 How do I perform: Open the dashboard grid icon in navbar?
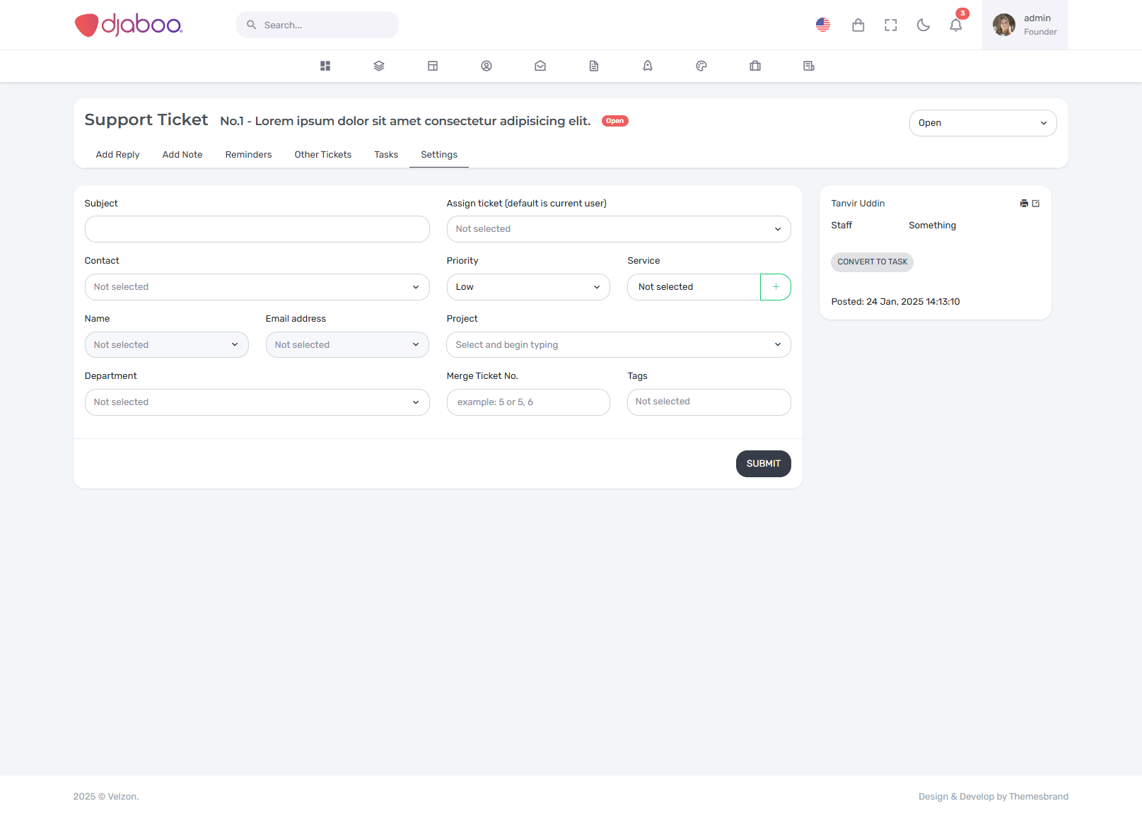point(325,66)
